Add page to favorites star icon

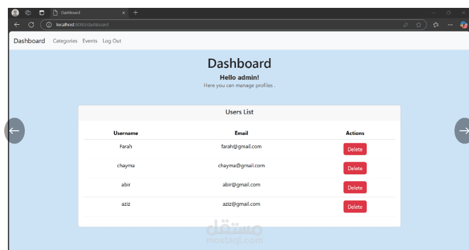(418, 25)
